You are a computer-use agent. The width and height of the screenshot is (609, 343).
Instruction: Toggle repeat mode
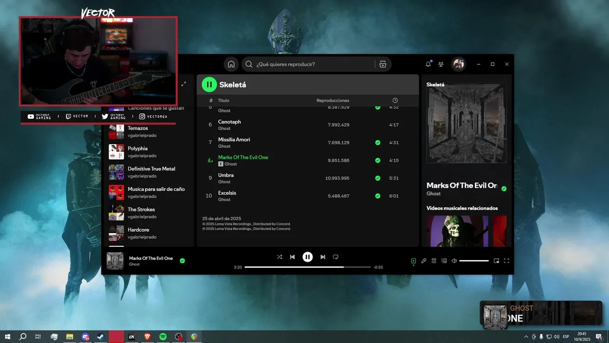[x=335, y=257]
